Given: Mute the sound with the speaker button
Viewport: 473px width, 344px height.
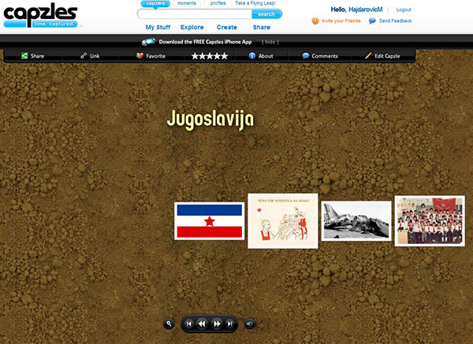Looking at the screenshot, I should [250, 324].
